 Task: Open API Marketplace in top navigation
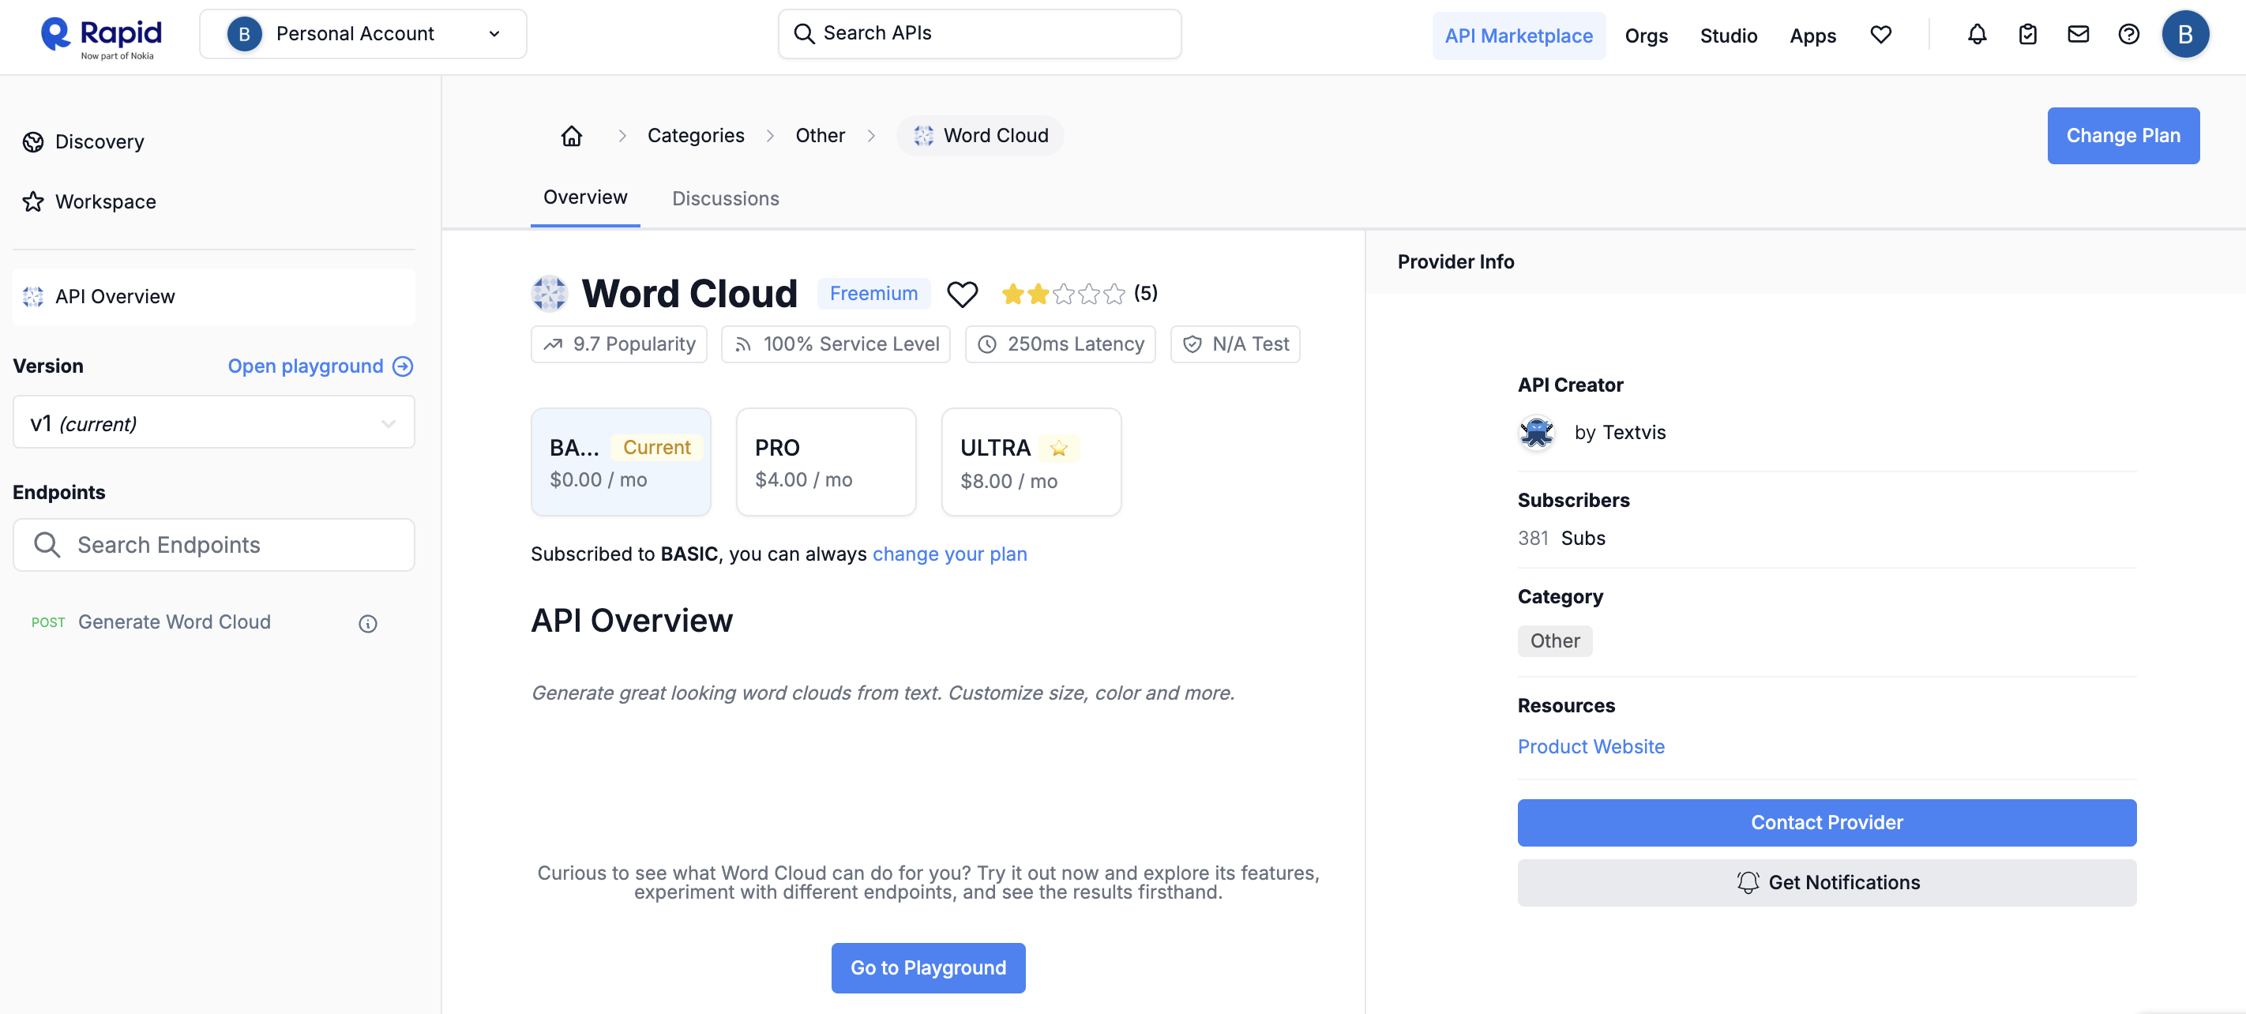(1518, 36)
